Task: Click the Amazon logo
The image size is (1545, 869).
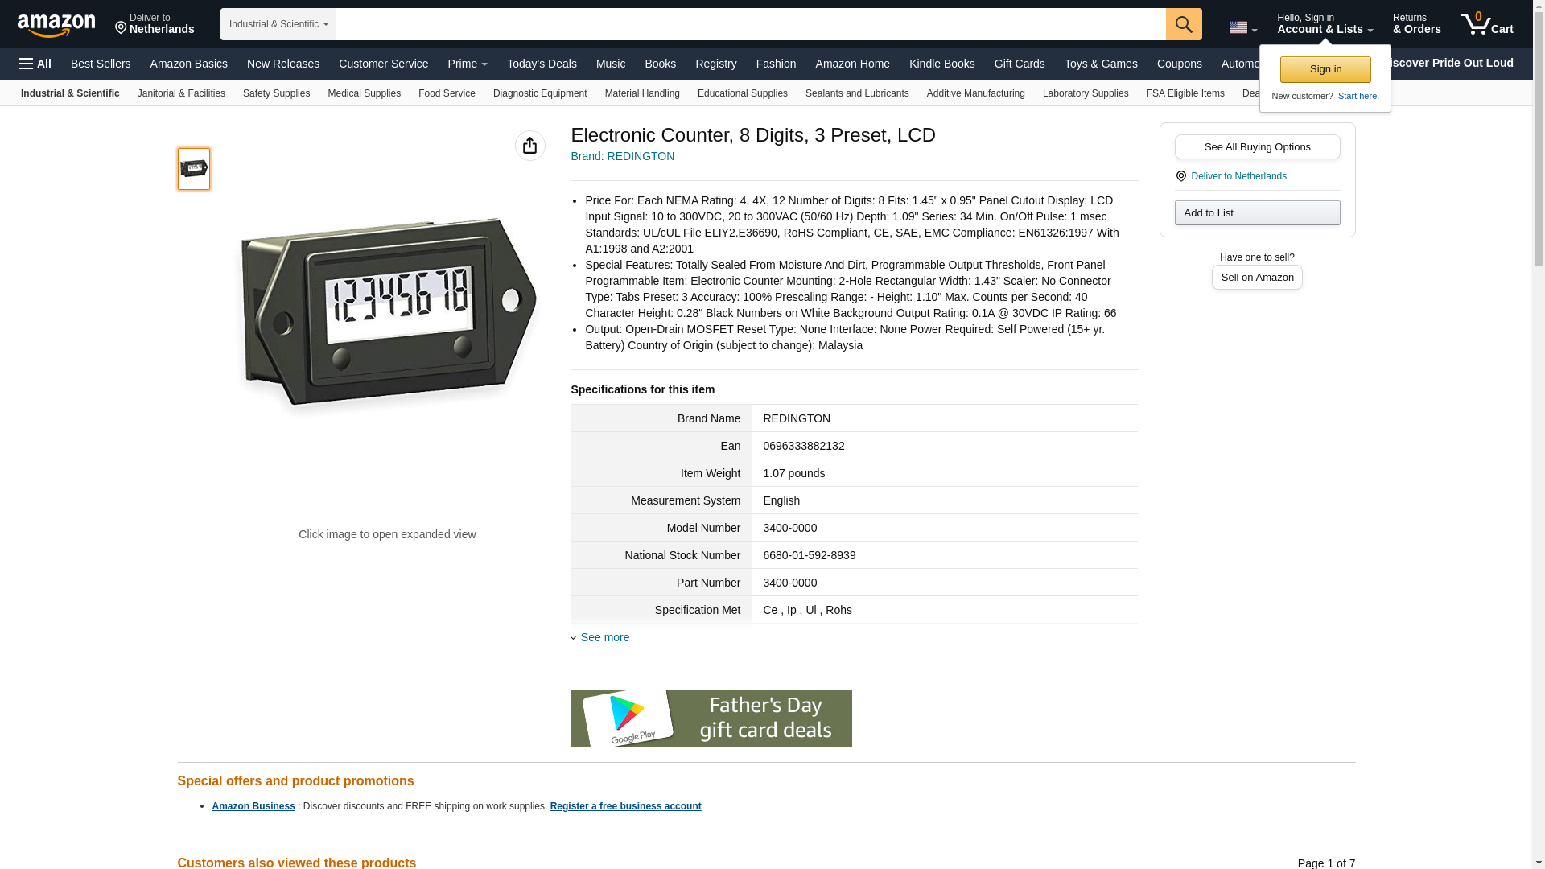Action: 56,25
